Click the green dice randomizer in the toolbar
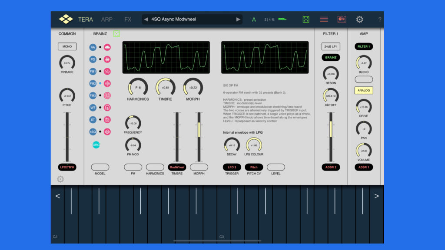The image size is (445, 250). tap(306, 19)
